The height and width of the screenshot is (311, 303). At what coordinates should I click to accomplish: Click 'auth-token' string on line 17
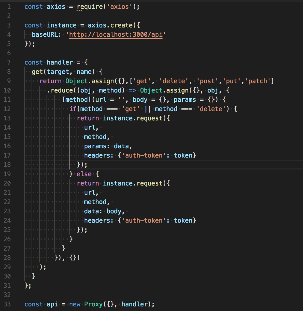pos(144,156)
